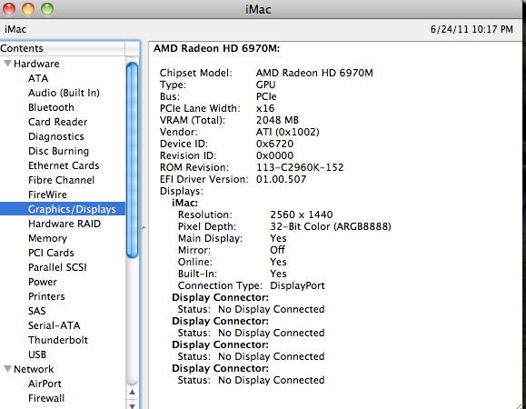
Task: Click EFI Driver Version value 01.00.507
Action: click(x=281, y=179)
